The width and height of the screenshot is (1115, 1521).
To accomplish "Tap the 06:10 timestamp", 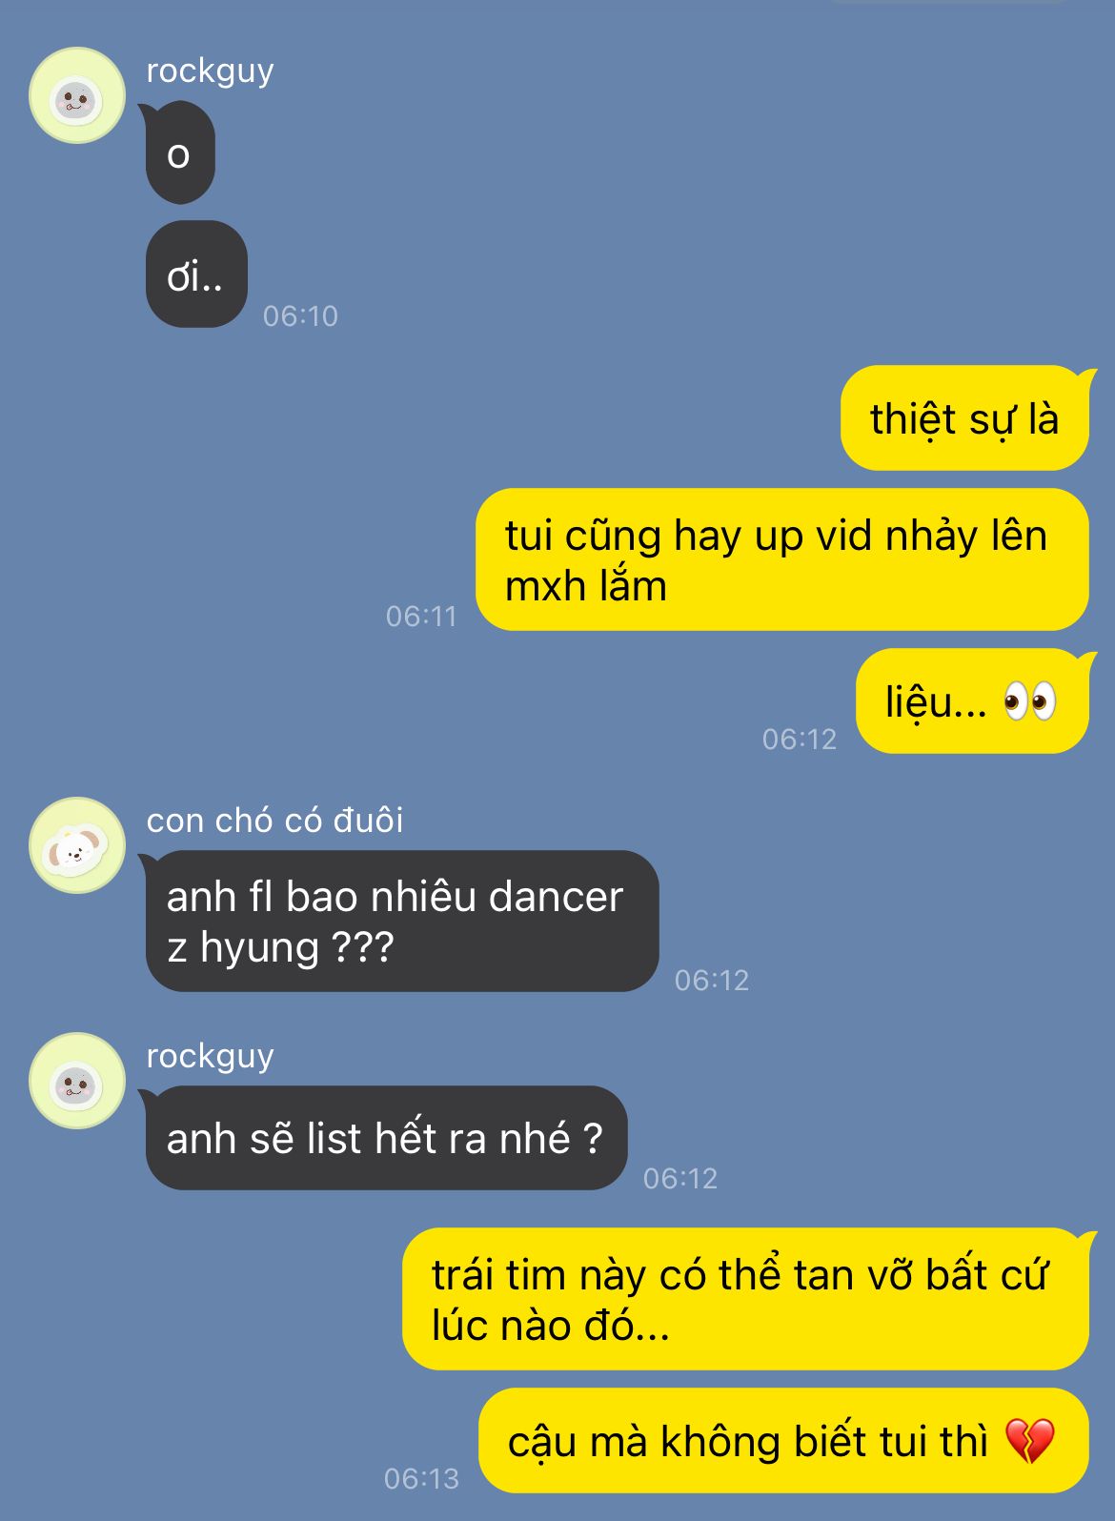I will click(300, 315).
